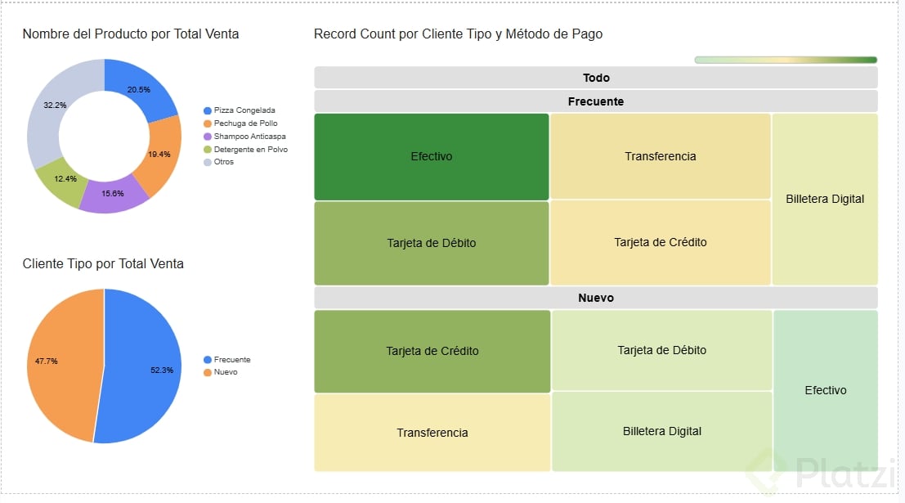The image size is (905, 503).
Task: Select the Tarjeta de Crédito tile under Nuevo
Action: click(432, 351)
